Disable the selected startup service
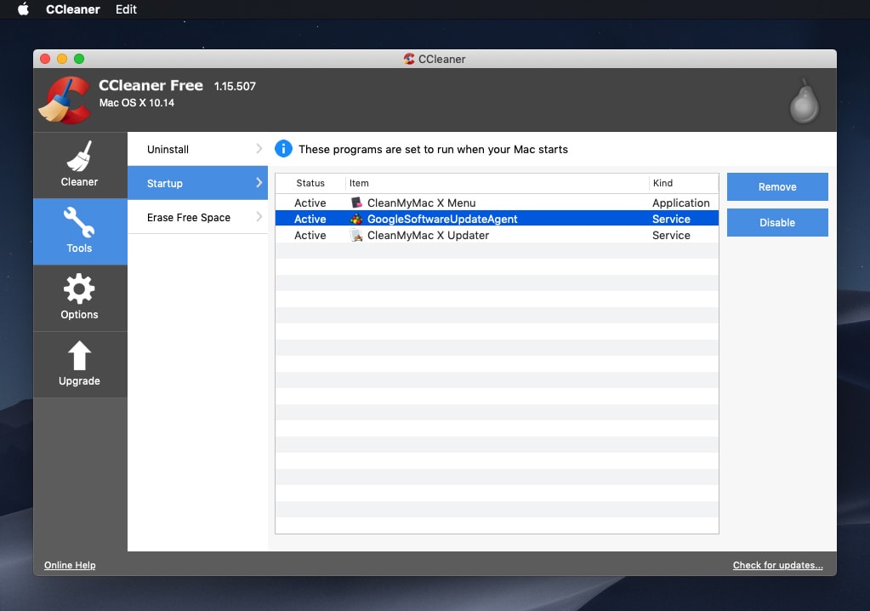 [x=776, y=222]
